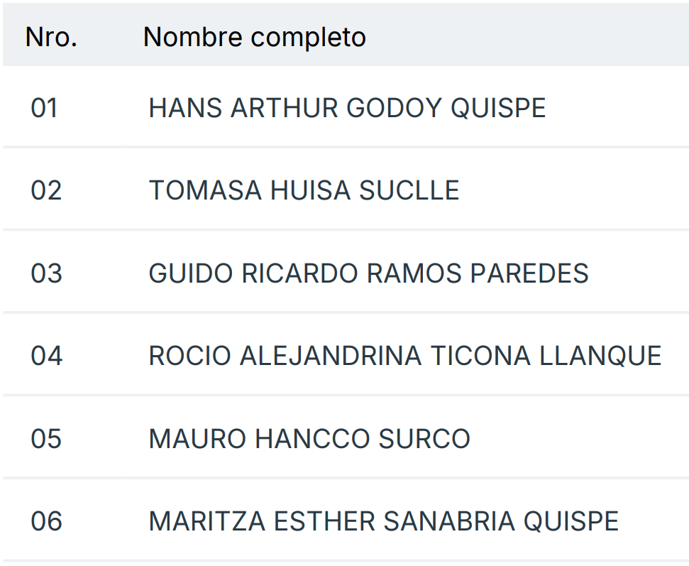
Task: Click the name Mauro Hancco Surco
Action: (309, 440)
